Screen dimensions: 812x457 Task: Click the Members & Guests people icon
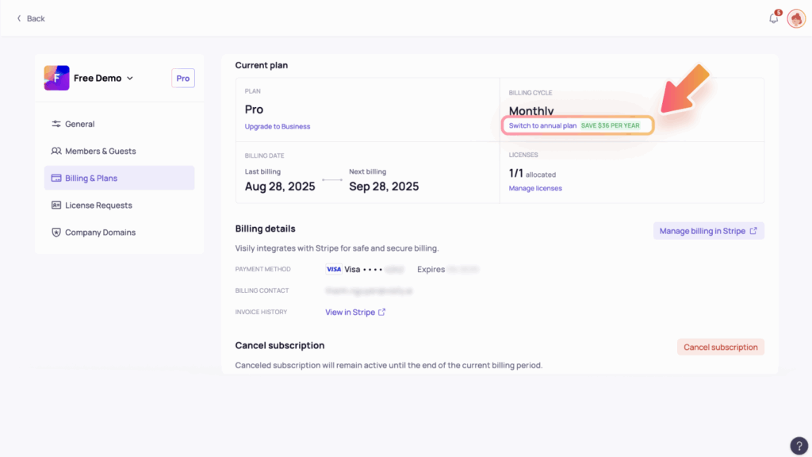point(56,151)
